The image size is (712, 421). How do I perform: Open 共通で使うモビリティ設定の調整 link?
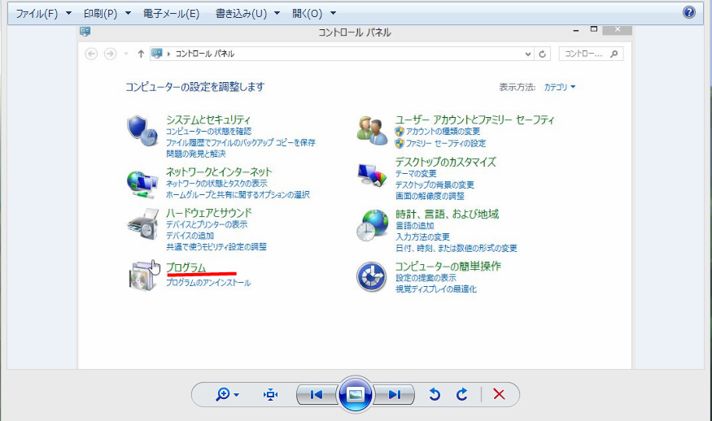pyautogui.click(x=216, y=247)
